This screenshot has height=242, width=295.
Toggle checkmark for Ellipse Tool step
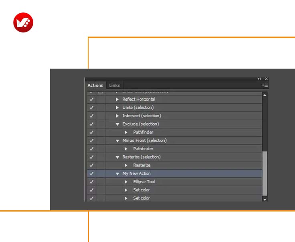(x=91, y=182)
